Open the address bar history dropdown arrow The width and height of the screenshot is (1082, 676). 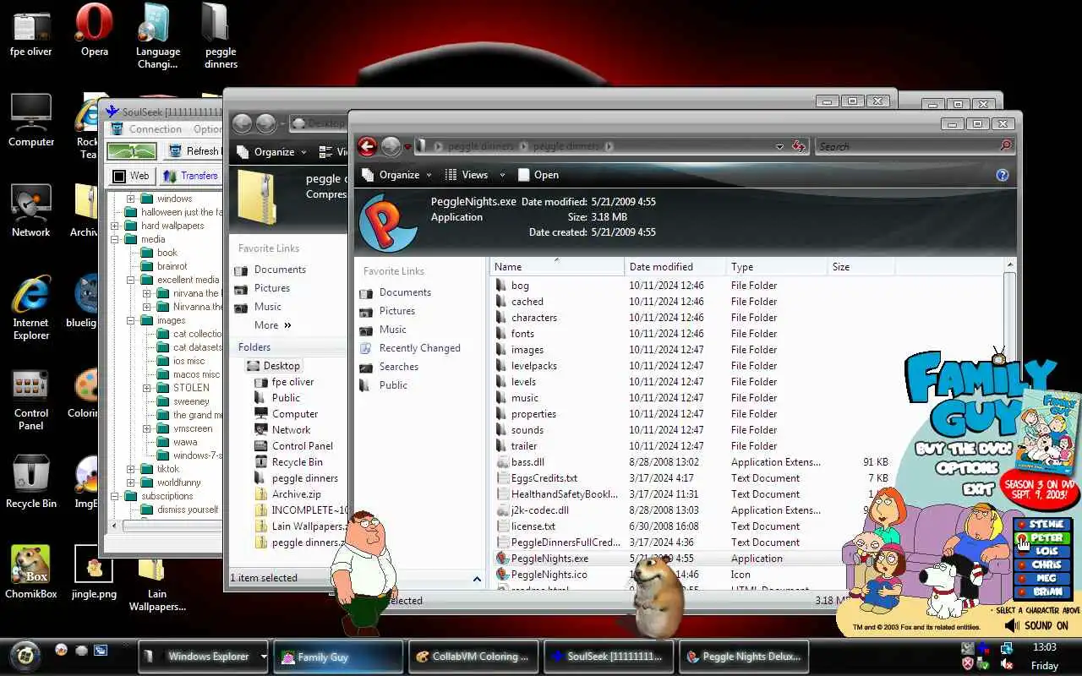[x=779, y=146]
